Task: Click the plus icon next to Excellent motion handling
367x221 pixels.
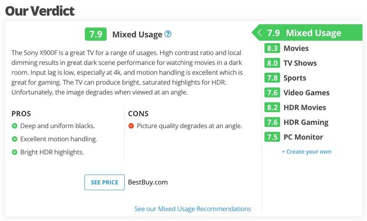Action: click(14, 139)
